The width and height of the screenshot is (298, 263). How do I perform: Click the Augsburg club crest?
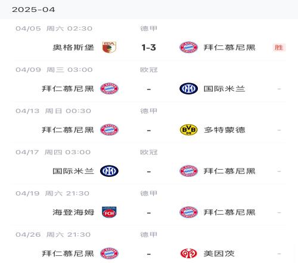109,47
